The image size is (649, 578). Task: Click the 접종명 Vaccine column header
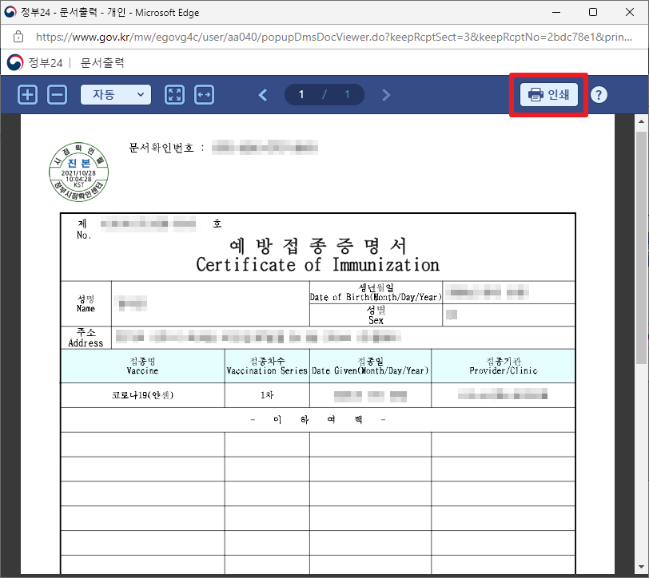click(142, 366)
